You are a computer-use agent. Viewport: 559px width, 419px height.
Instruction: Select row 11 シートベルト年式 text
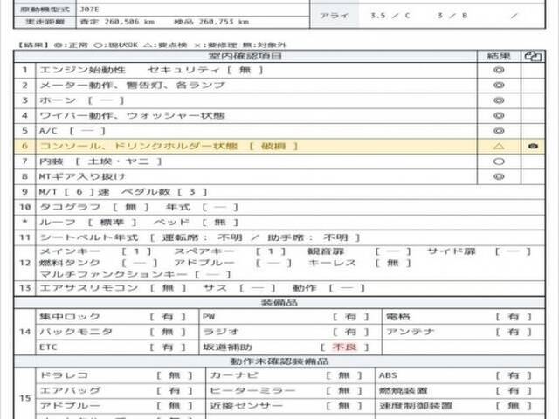point(200,237)
